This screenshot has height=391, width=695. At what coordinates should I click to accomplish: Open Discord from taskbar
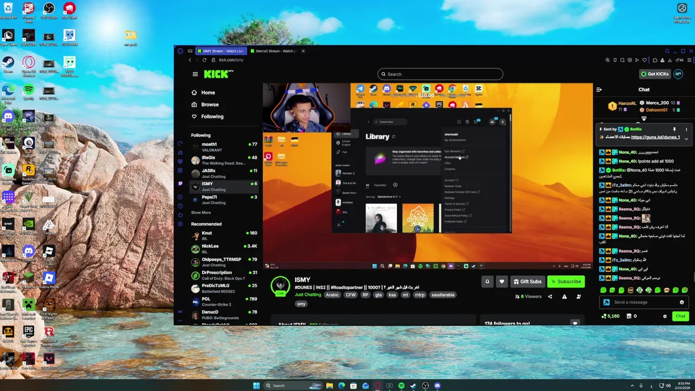coord(437,386)
